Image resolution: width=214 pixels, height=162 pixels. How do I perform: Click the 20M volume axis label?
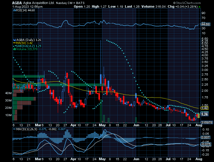(8, 108)
